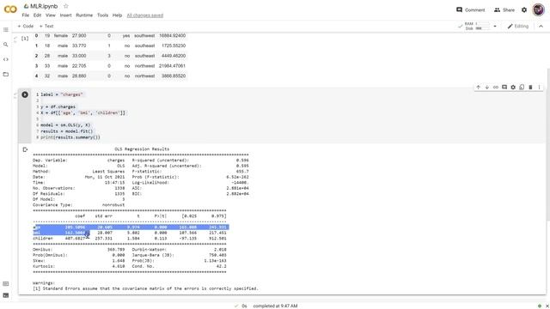This screenshot has width=550, height=309.
Task: Click the Colab logo
Action: [x=10, y=9]
